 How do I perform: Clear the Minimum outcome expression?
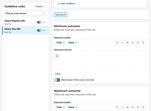click(58, 74)
